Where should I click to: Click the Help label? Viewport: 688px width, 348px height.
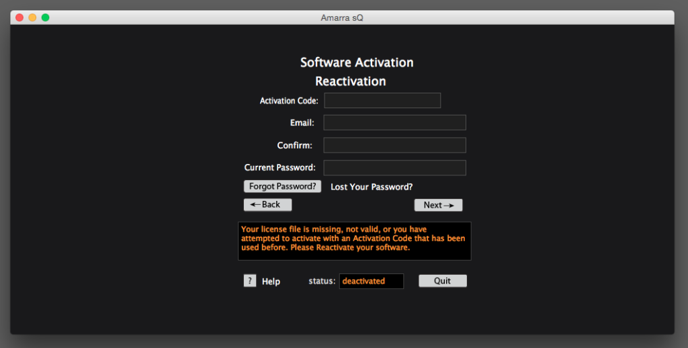tap(271, 281)
